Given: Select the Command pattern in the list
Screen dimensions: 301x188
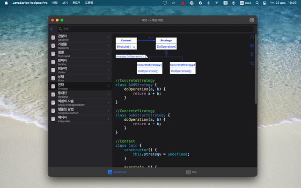Looking at the screenshot, I should [x=80, y=54].
